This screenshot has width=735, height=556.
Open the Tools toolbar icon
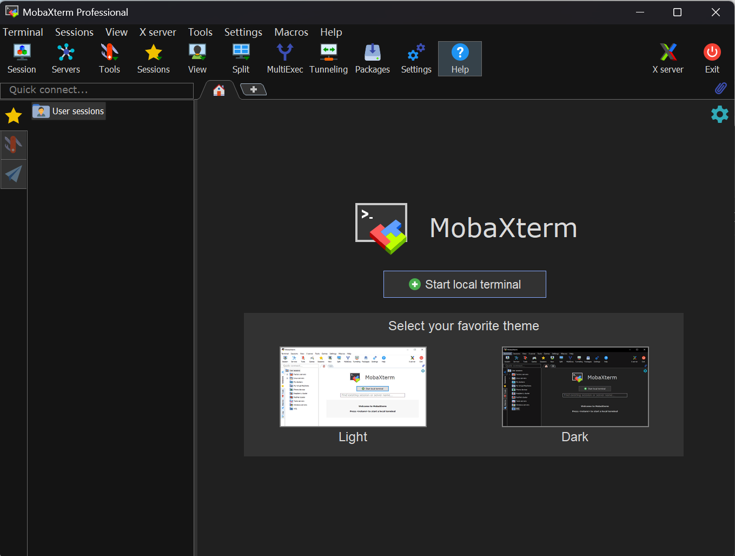tap(109, 58)
